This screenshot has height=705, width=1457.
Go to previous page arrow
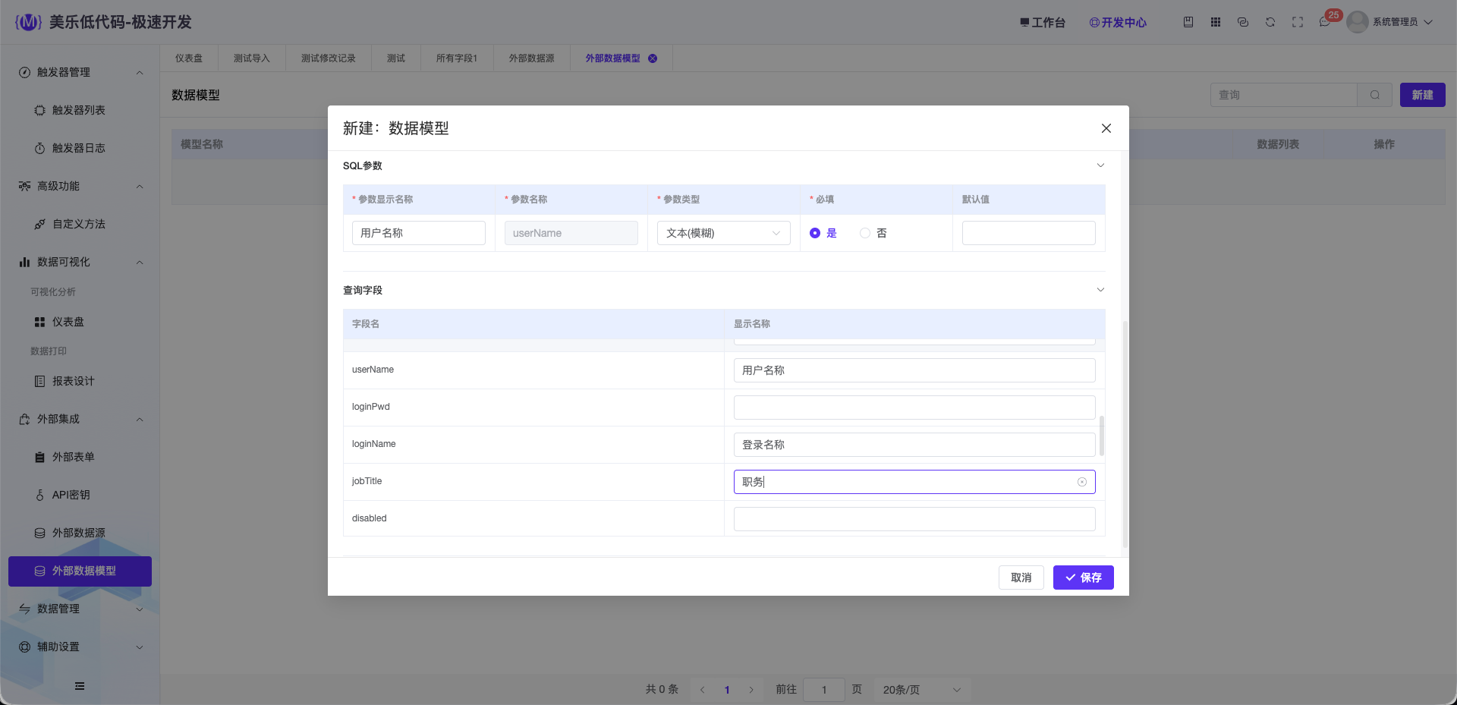[703, 690]
